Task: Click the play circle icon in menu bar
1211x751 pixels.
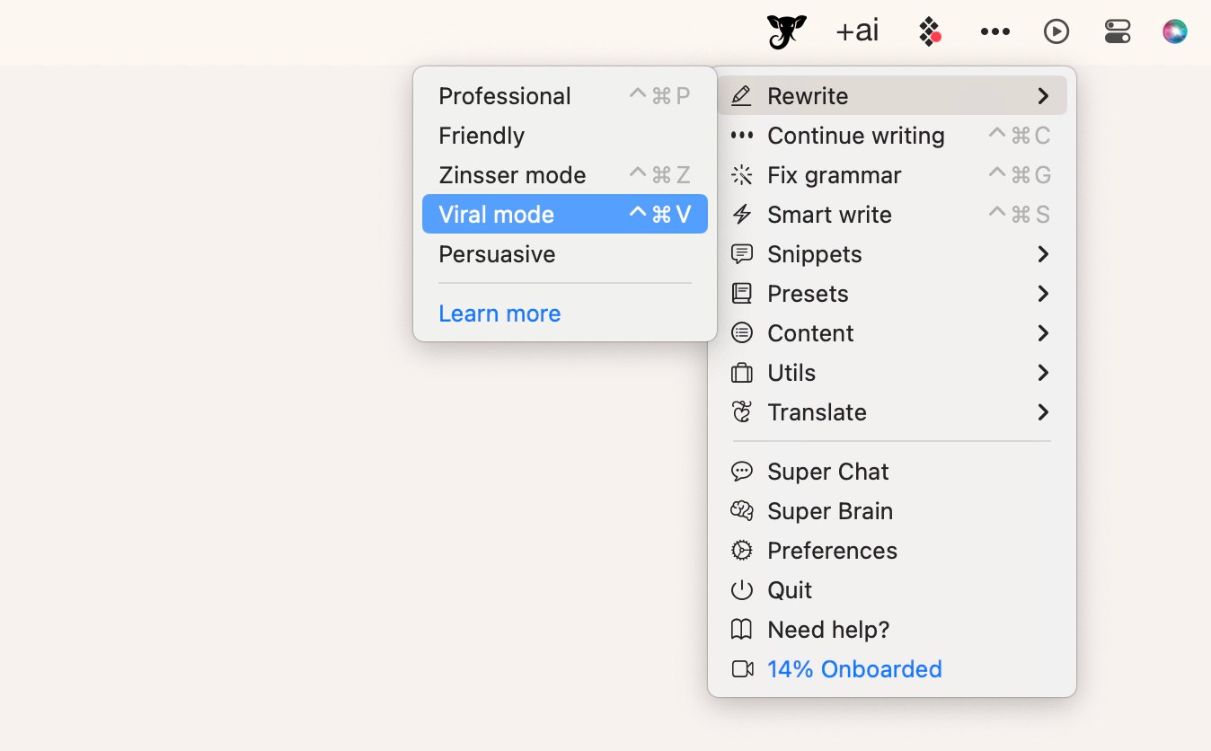Action: [1056, 32]
